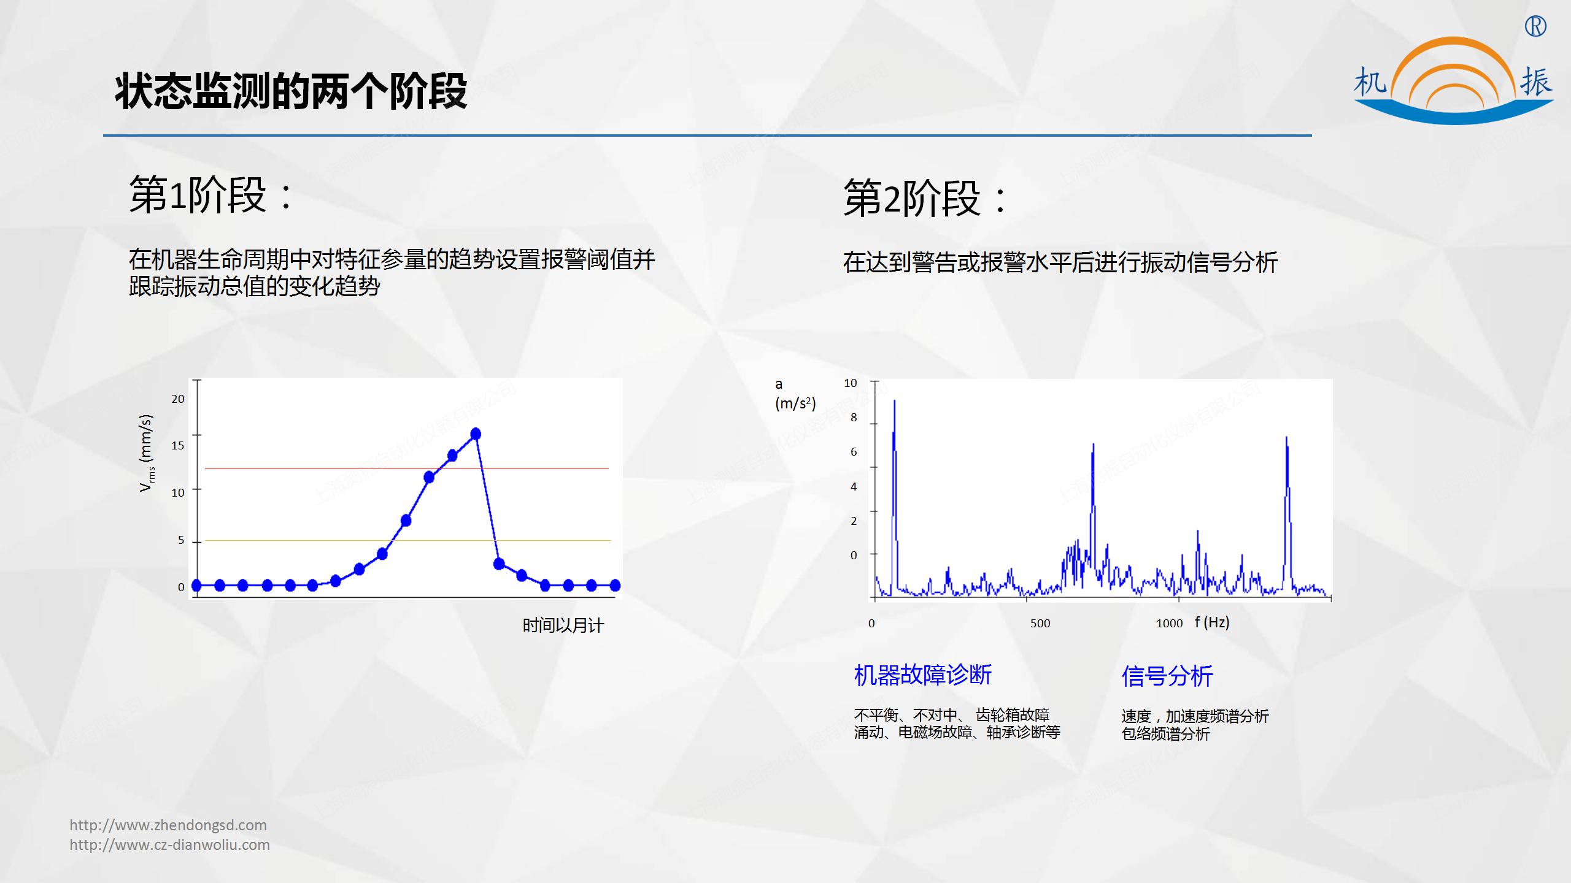Click the Vrms (mm/s) axis label
The image size is (1571, 883).
coord(146,453)
